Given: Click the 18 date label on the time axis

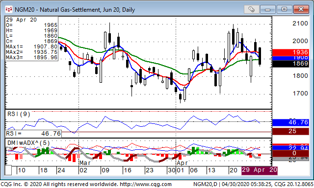Looking at the screenshot, I should pyautogui.click(x=44, y=170).
